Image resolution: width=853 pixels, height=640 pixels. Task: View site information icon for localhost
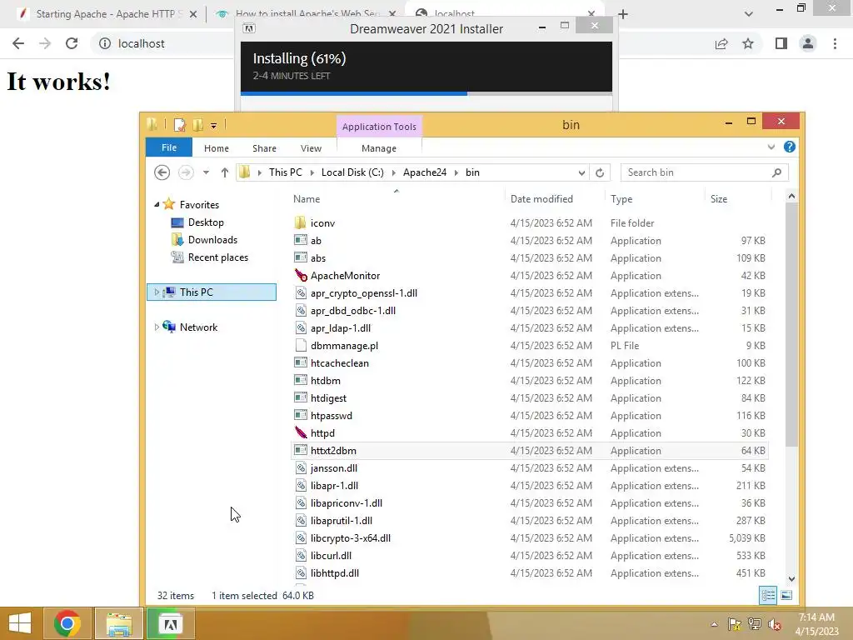[x=104, y=43]
